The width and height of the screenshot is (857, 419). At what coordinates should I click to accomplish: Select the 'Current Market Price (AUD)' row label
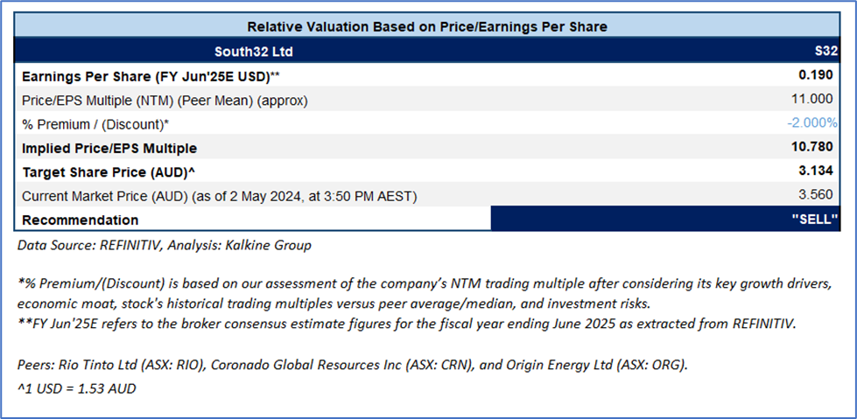(219, 196)
